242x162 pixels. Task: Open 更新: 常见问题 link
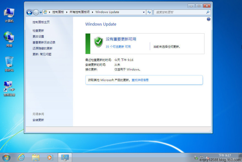pyautogui.click(x=42, y=54)
